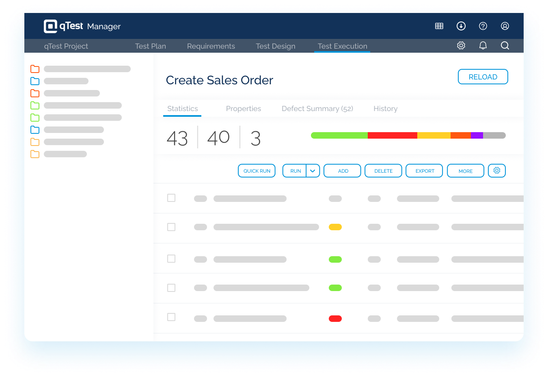This screenshot has height=377, width=548.
Task: Open the apps grid icon in top bar
Action: point(439,26)
